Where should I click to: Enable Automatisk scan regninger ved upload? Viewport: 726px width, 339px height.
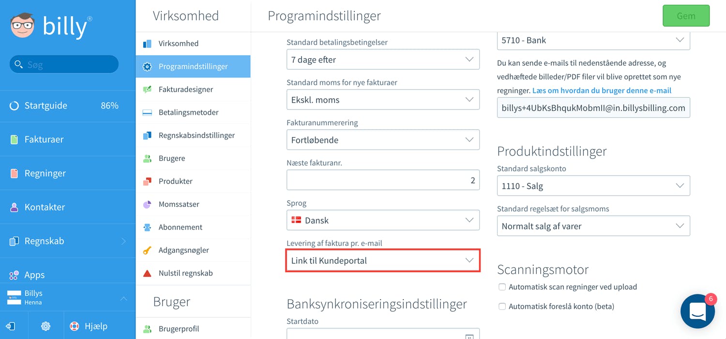tap(502, 287)
